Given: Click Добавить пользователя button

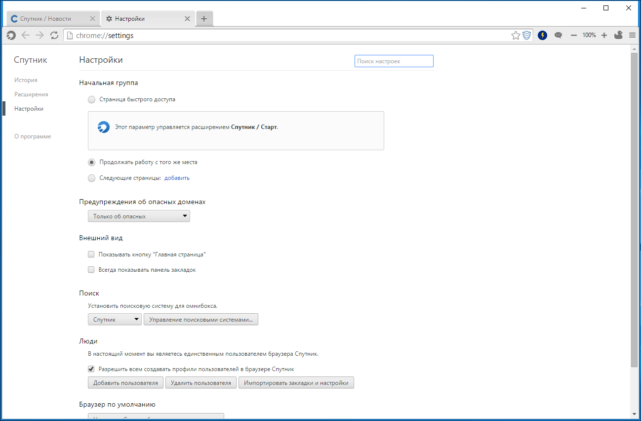Looking at the screenshot, I should pyautogui.click(x=125, y=382).
